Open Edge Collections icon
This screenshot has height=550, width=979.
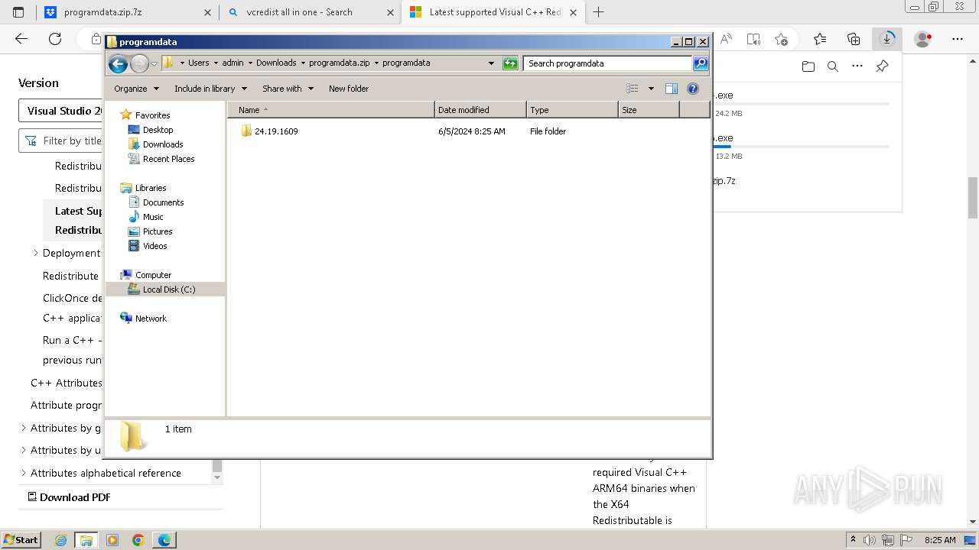[x=854, y=39]
